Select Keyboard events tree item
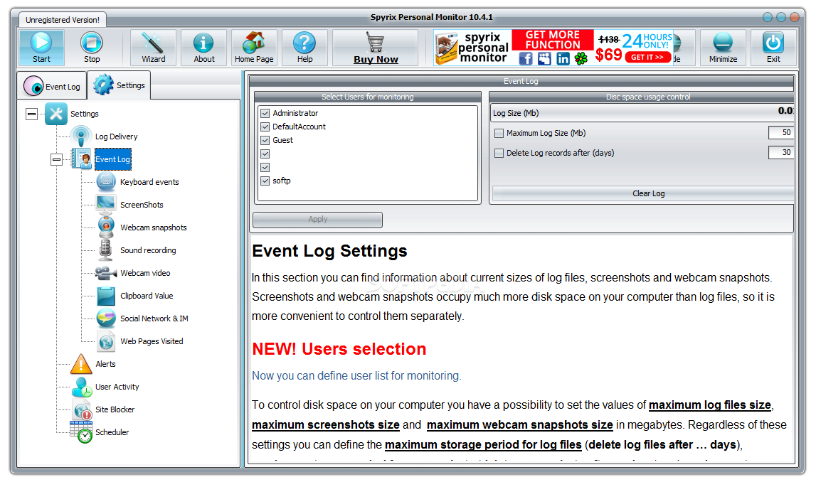The image size is (816, 482). 149,182
